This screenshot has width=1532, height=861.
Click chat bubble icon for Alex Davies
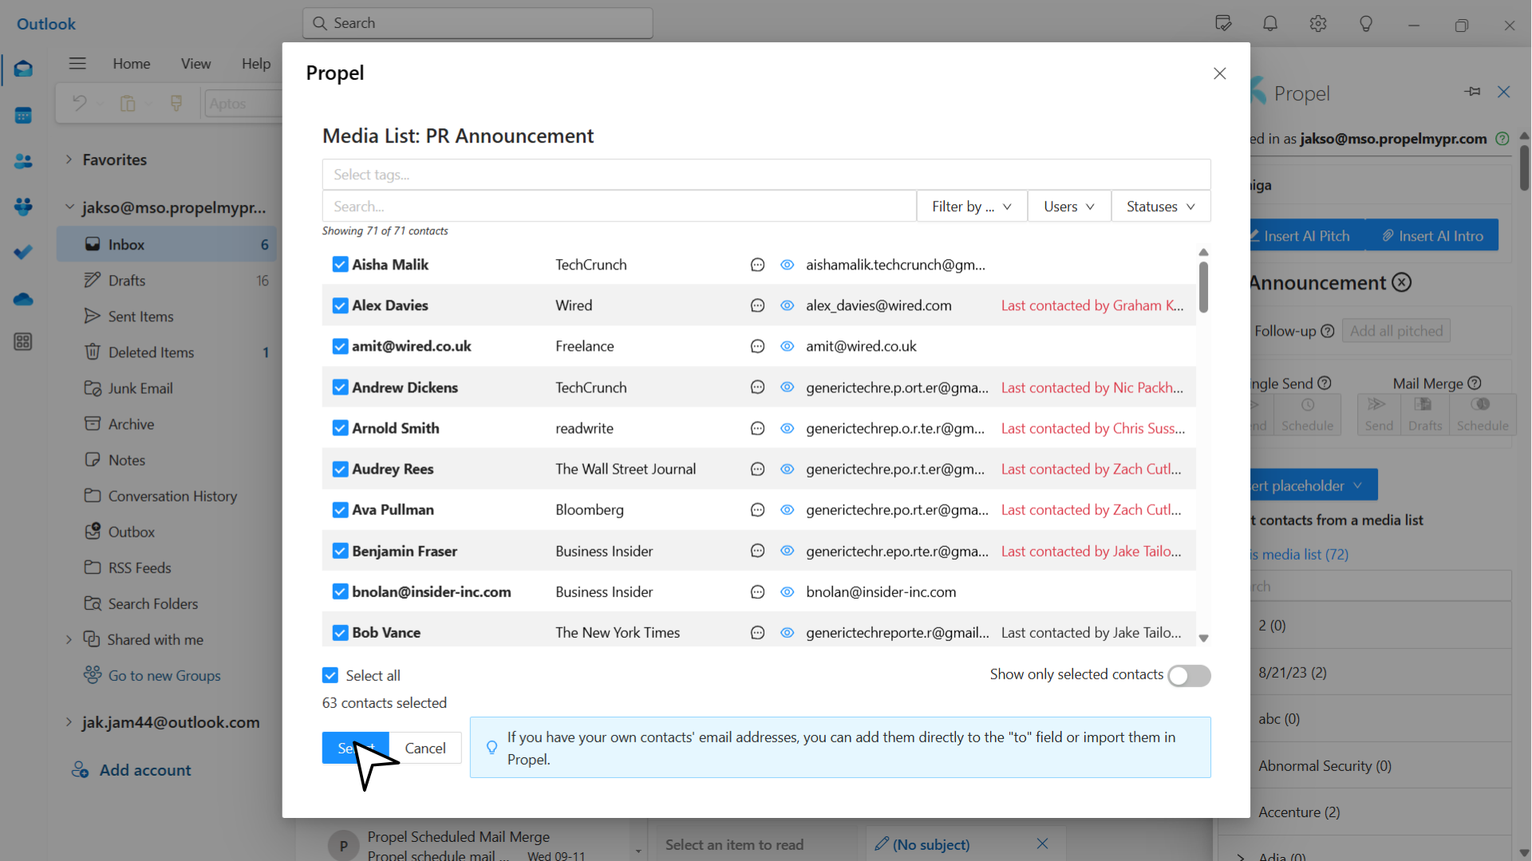pos(757,305)
